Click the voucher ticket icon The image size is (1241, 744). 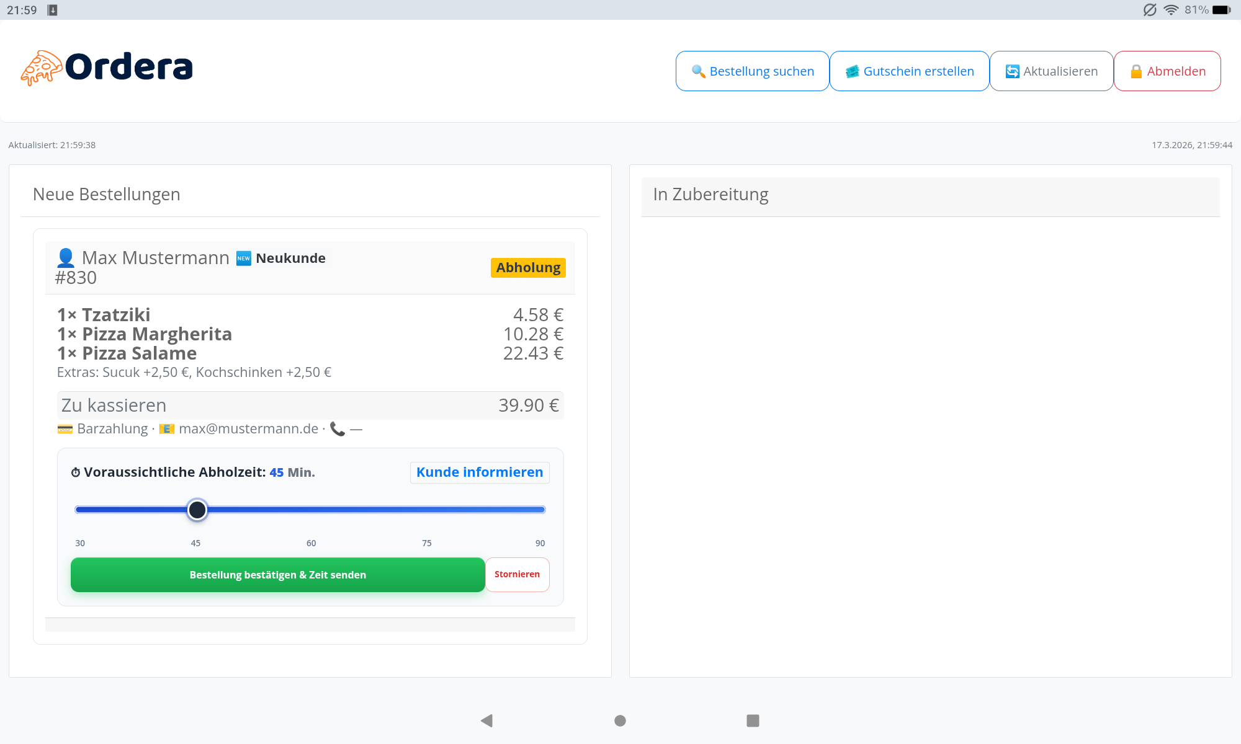tap(852, 71)
